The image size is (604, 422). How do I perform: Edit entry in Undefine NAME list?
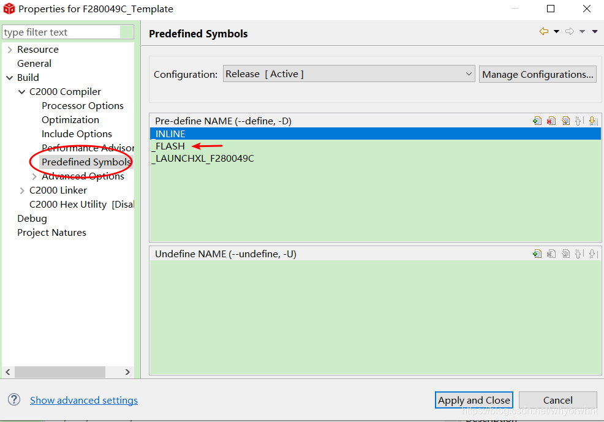tap(565, 254)
